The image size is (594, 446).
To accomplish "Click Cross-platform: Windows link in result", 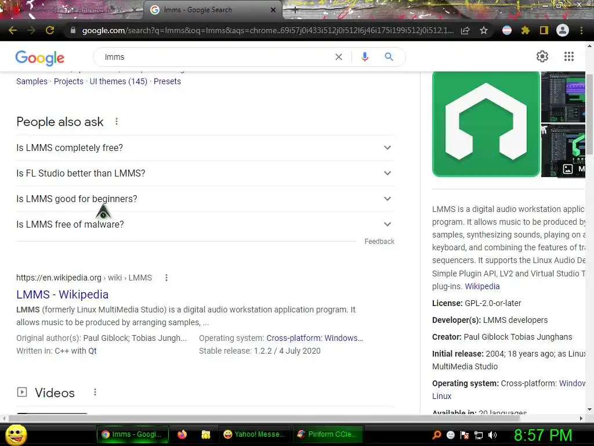I will pos(314,338).
